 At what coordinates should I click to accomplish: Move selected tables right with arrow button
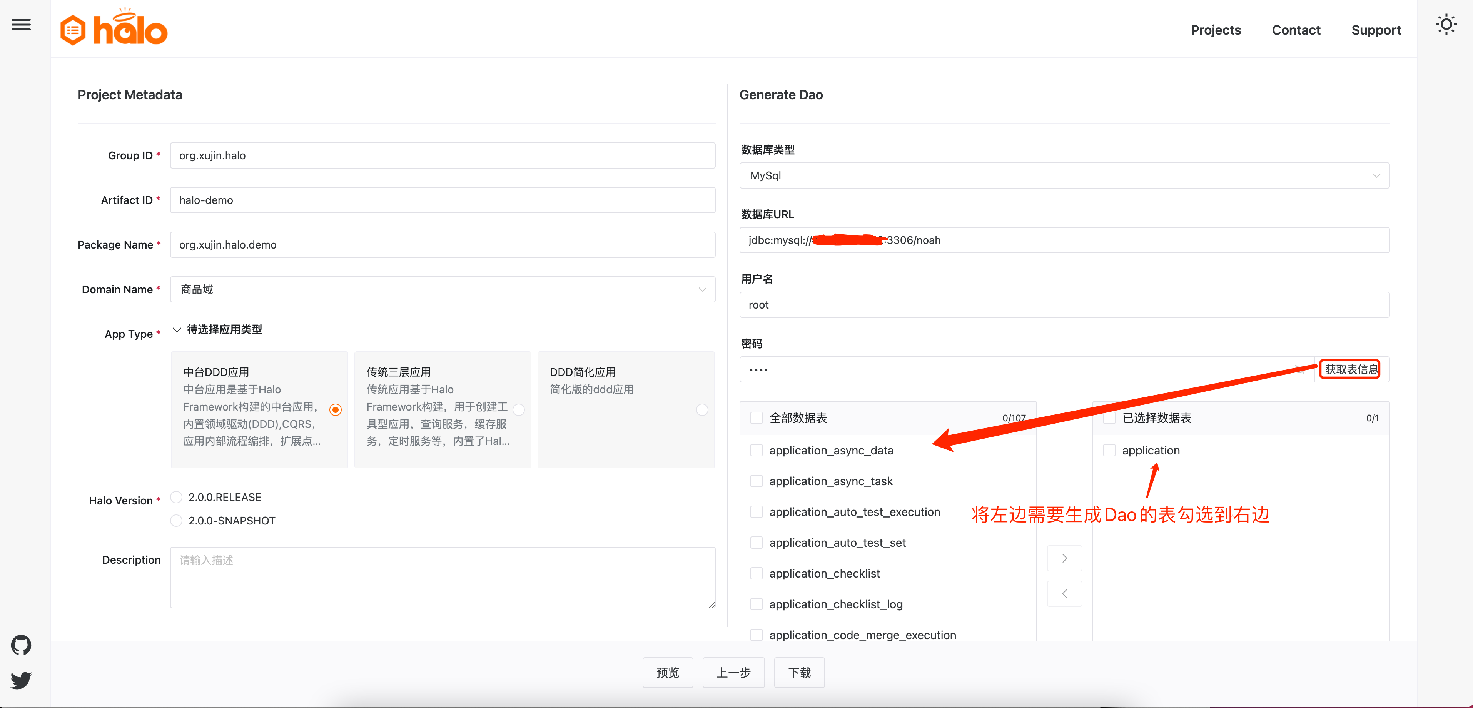pos(1064,558)
